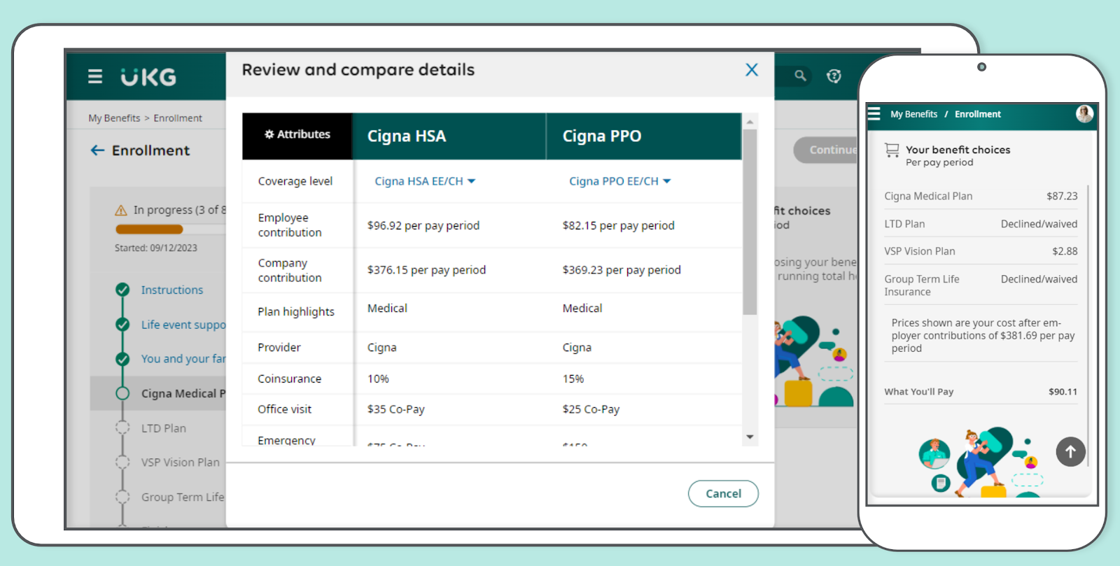
Task: Open My Benefits breadcrumb on mobile
Action: (913, 114)
